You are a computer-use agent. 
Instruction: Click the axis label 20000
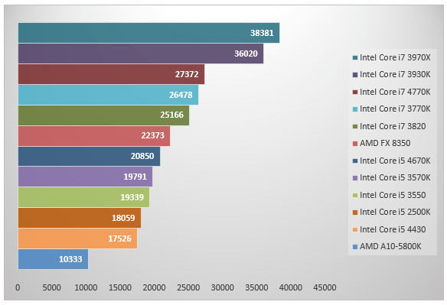point(154,287)
